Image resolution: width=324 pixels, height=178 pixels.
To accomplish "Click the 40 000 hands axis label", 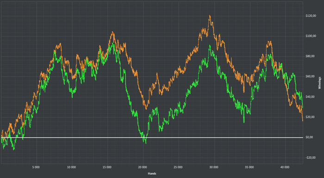I will pyautogui.click(x=285, y=167).
